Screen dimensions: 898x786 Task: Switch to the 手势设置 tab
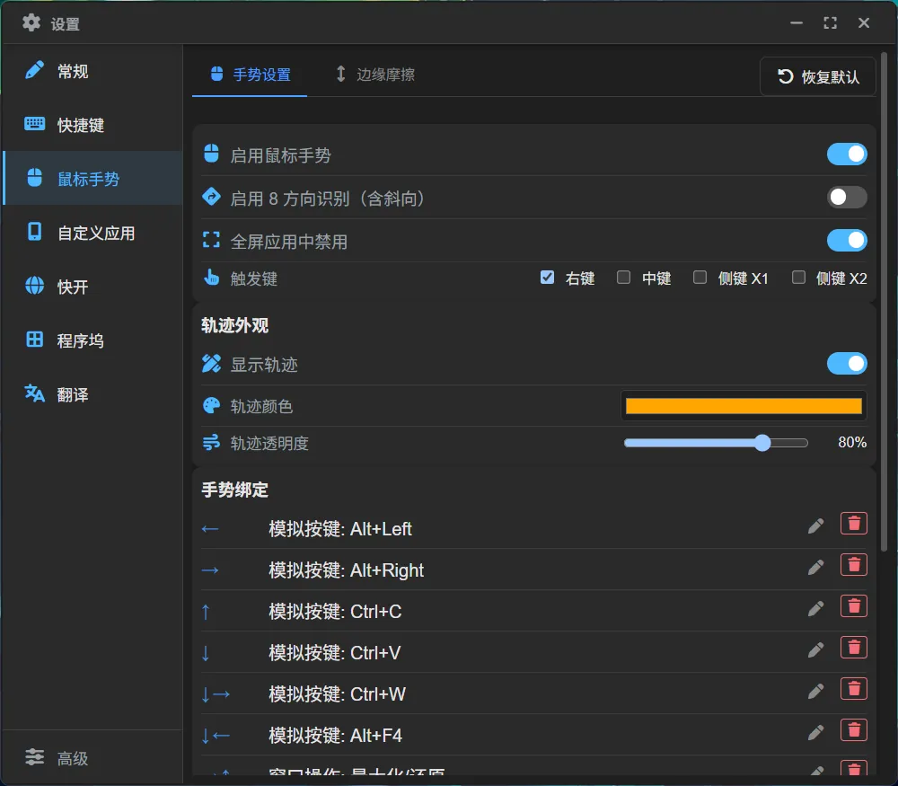point(250,75)
